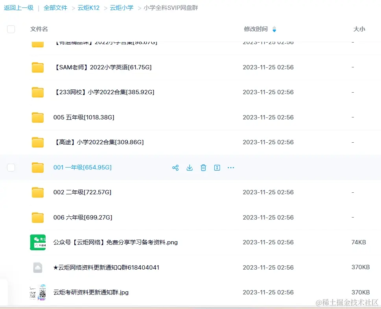The image size is (381, 309).
Task: Click the folder icon beside 006 六年级
Action: pyautogui.click(x=37, y=217)
